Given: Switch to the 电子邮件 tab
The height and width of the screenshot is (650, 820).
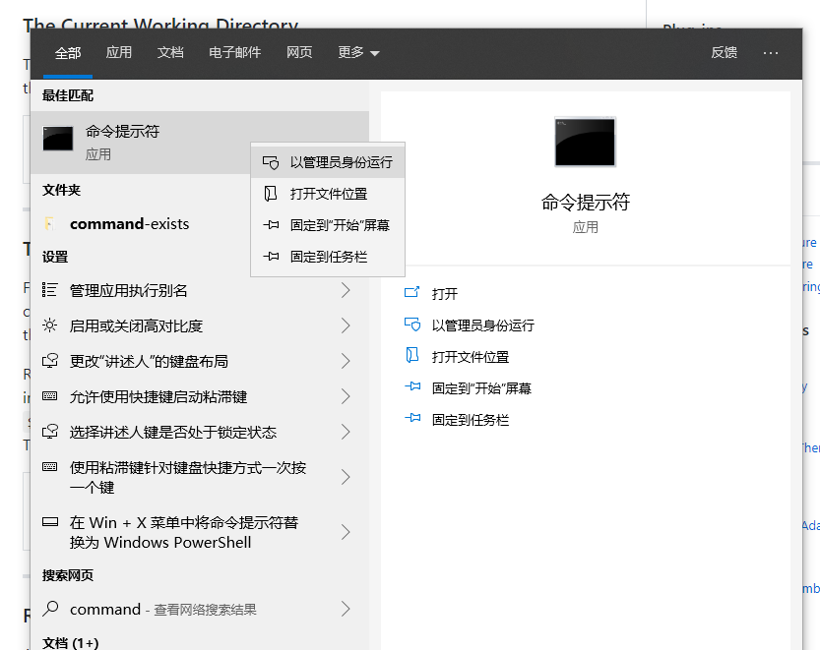Looking at the screenshot, I should (x=235, y=53).
